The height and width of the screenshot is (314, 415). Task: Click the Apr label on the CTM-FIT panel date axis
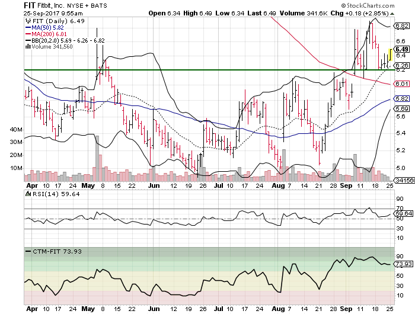coord(32,309)
